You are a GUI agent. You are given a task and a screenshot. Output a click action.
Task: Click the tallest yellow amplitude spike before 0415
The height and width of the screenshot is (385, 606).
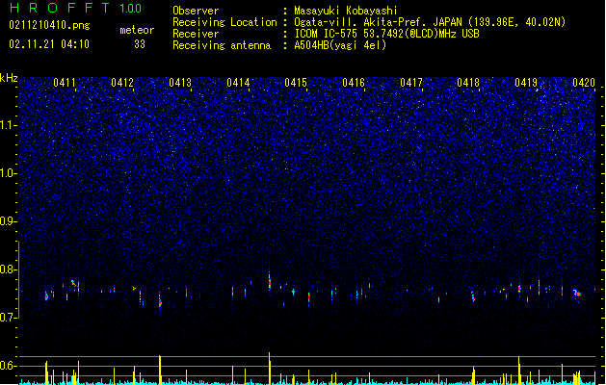(x=270, y=368)
